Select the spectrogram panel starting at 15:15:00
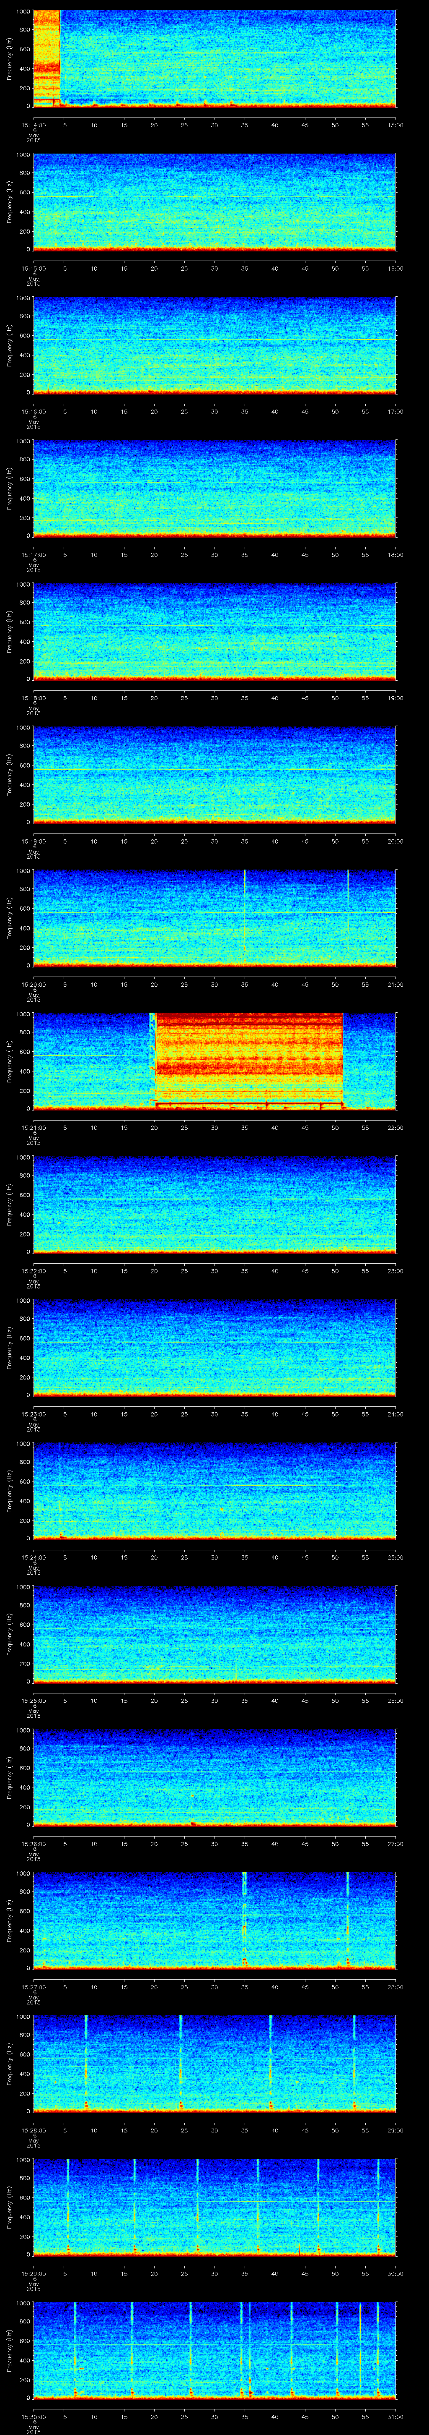 (214, 201)
